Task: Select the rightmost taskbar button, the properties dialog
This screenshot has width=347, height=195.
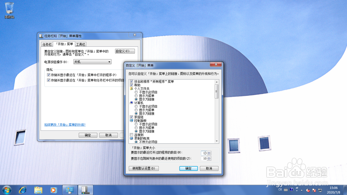Action: (x=85, y=190)
